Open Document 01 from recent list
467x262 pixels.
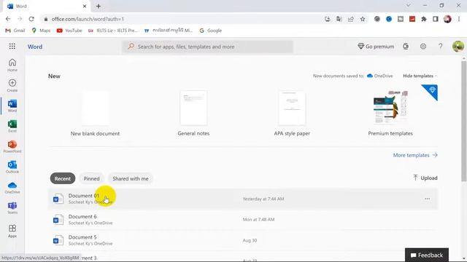pos(243,199)
